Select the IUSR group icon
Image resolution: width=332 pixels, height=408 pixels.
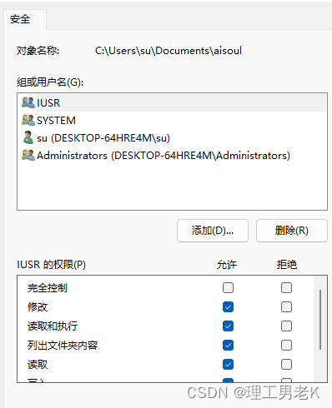click(x=28, y=102)
